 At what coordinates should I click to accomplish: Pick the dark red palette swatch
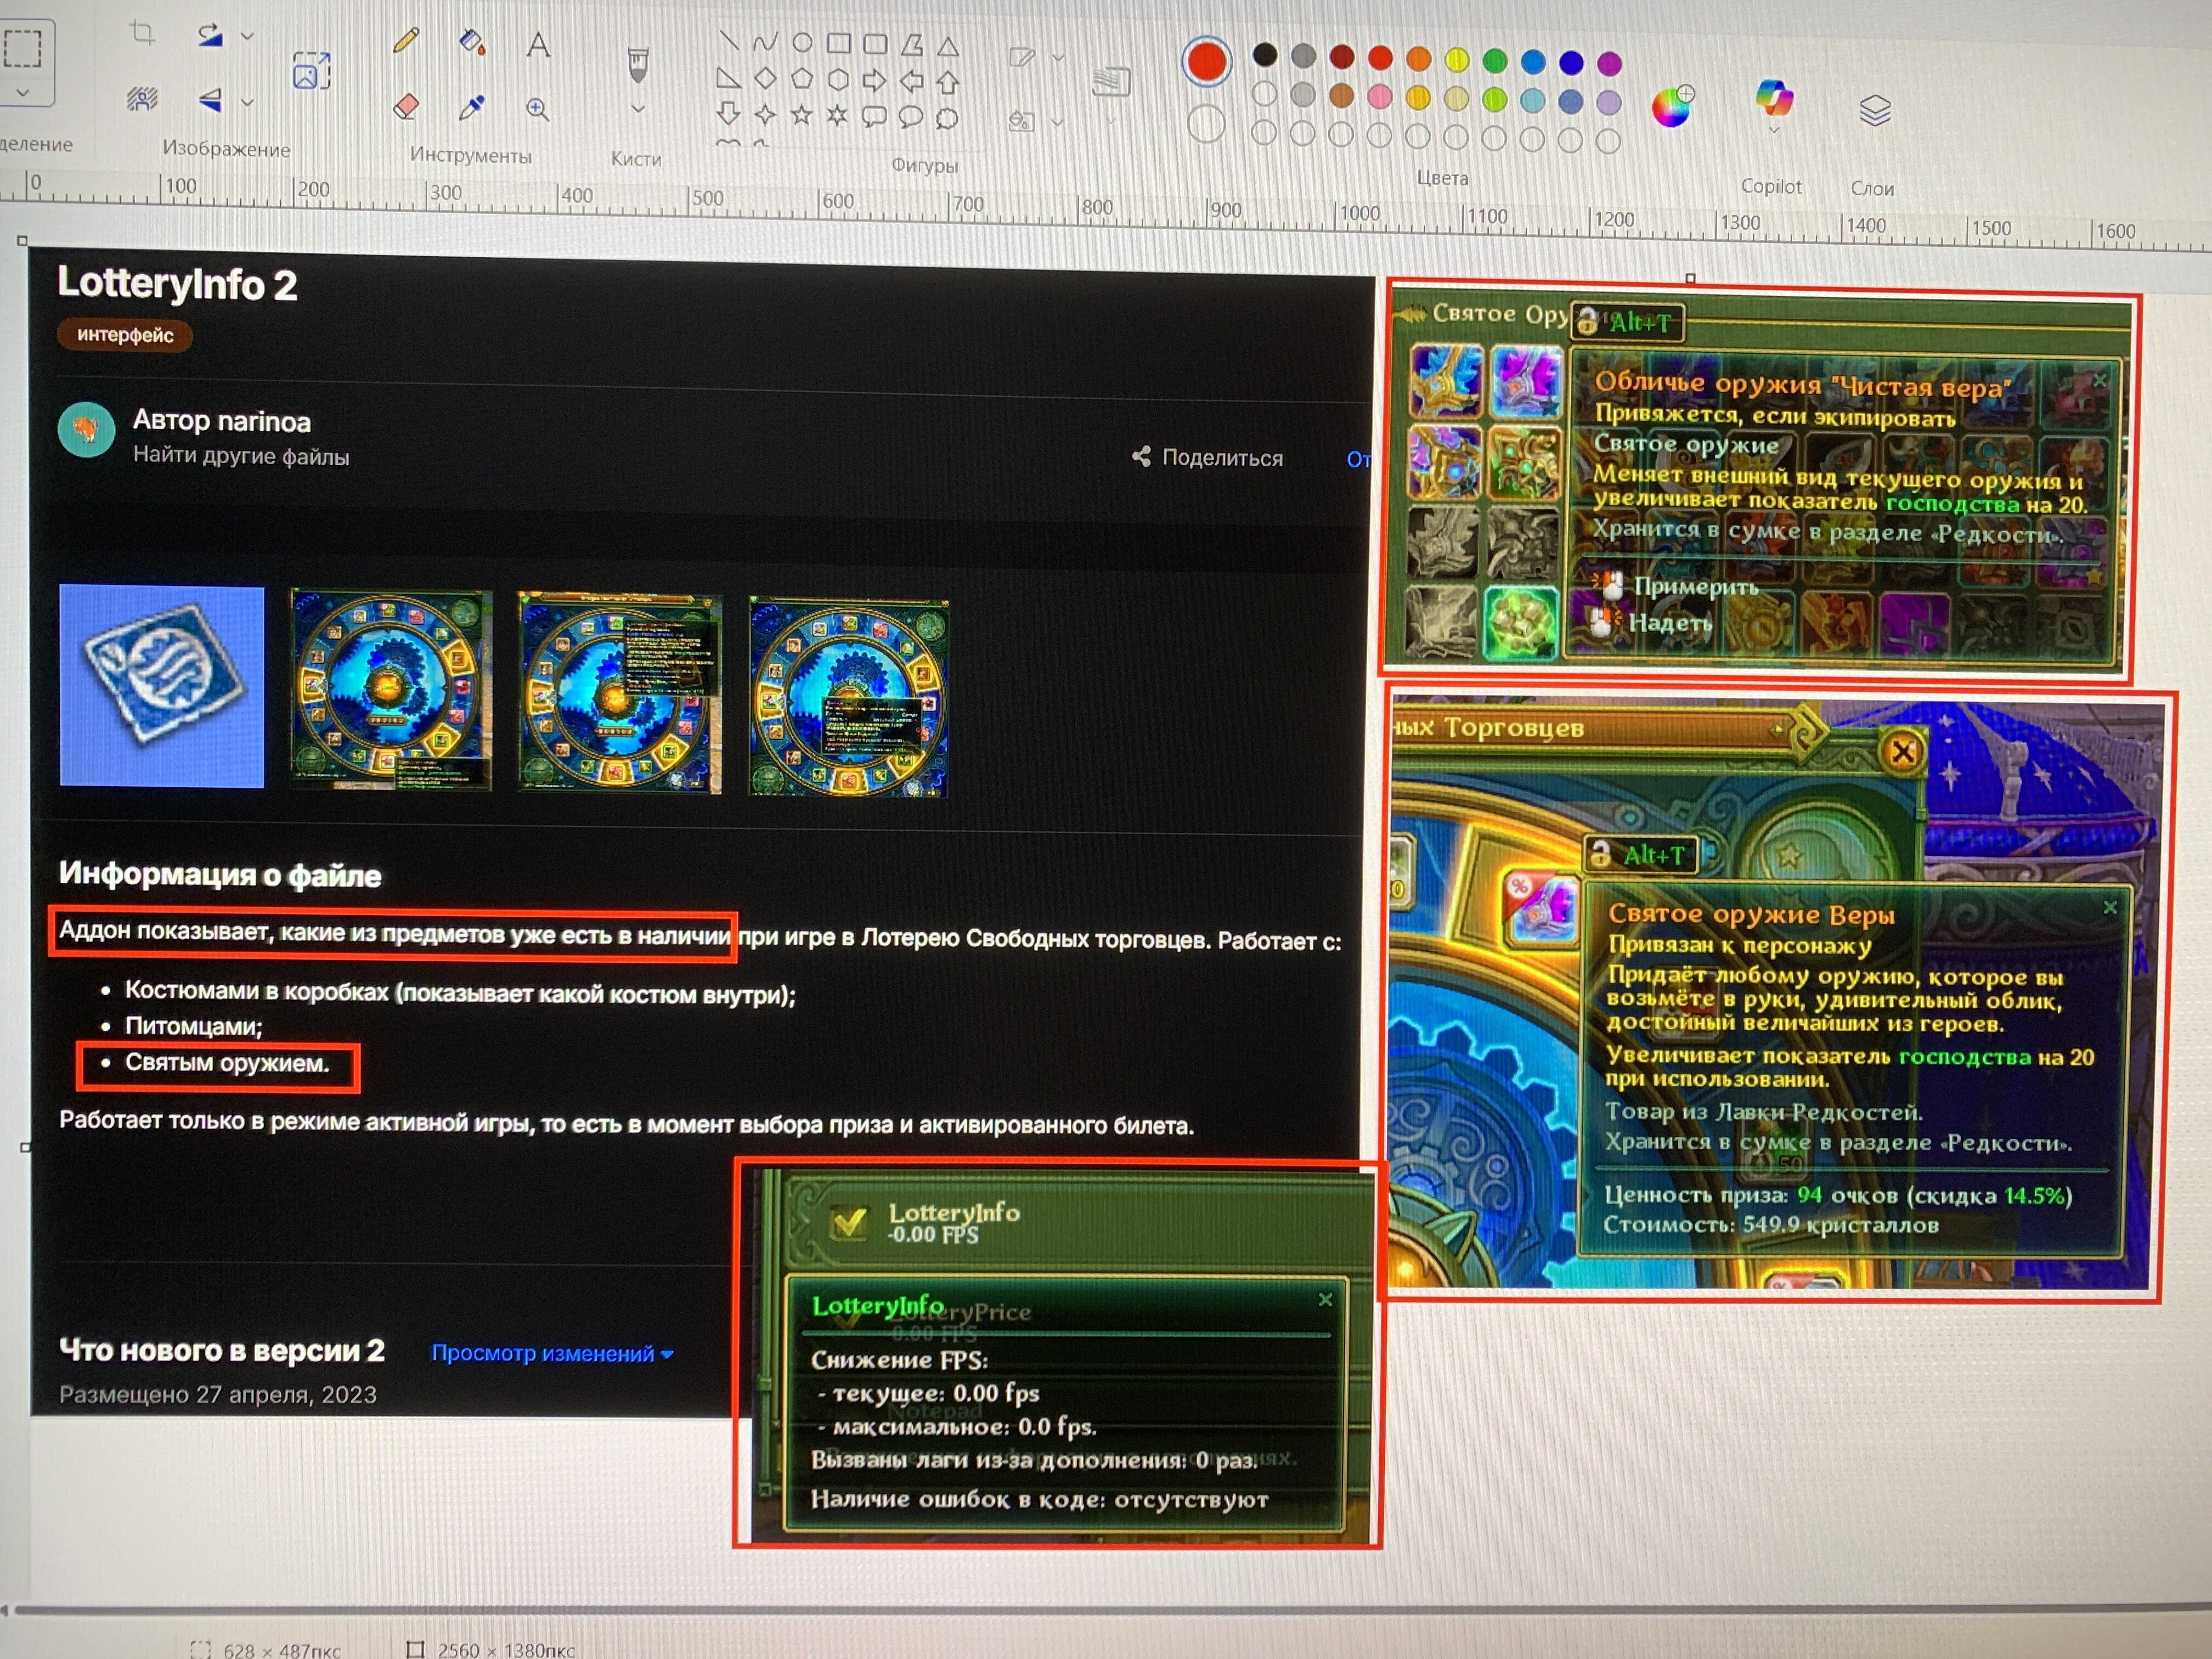coord(1342,56)
